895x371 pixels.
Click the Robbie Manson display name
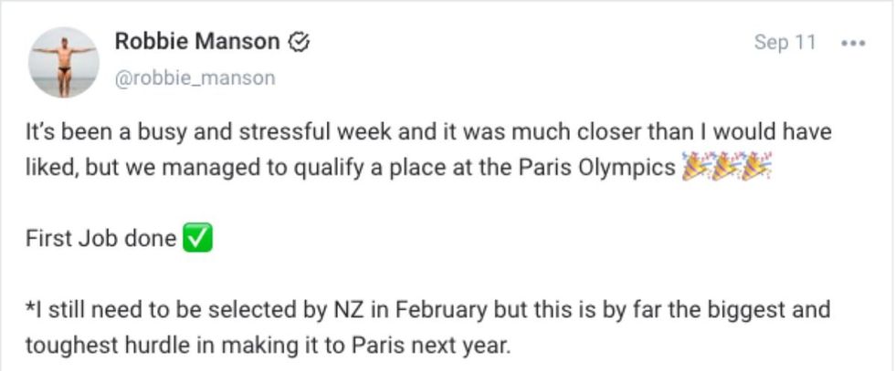(x=196, y=42)
